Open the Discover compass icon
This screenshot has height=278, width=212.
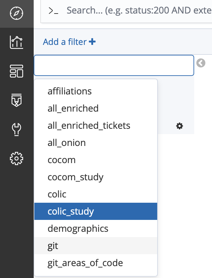pyautogui.click(x=17, y=13)
